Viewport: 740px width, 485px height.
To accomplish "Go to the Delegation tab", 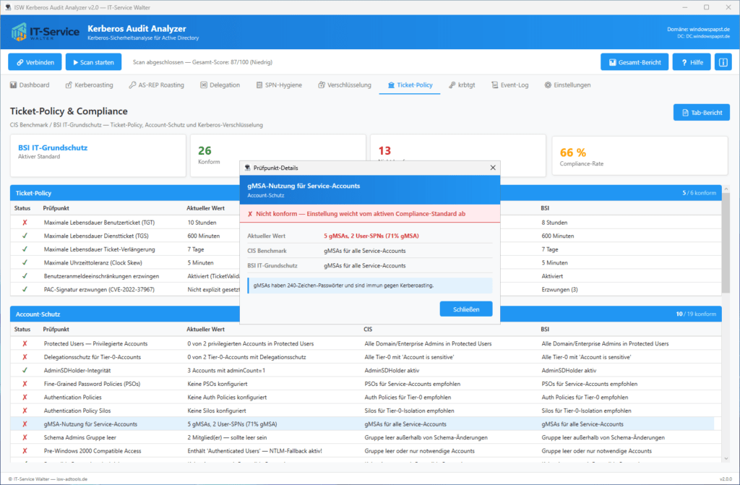I will click(x=220, y=85).
